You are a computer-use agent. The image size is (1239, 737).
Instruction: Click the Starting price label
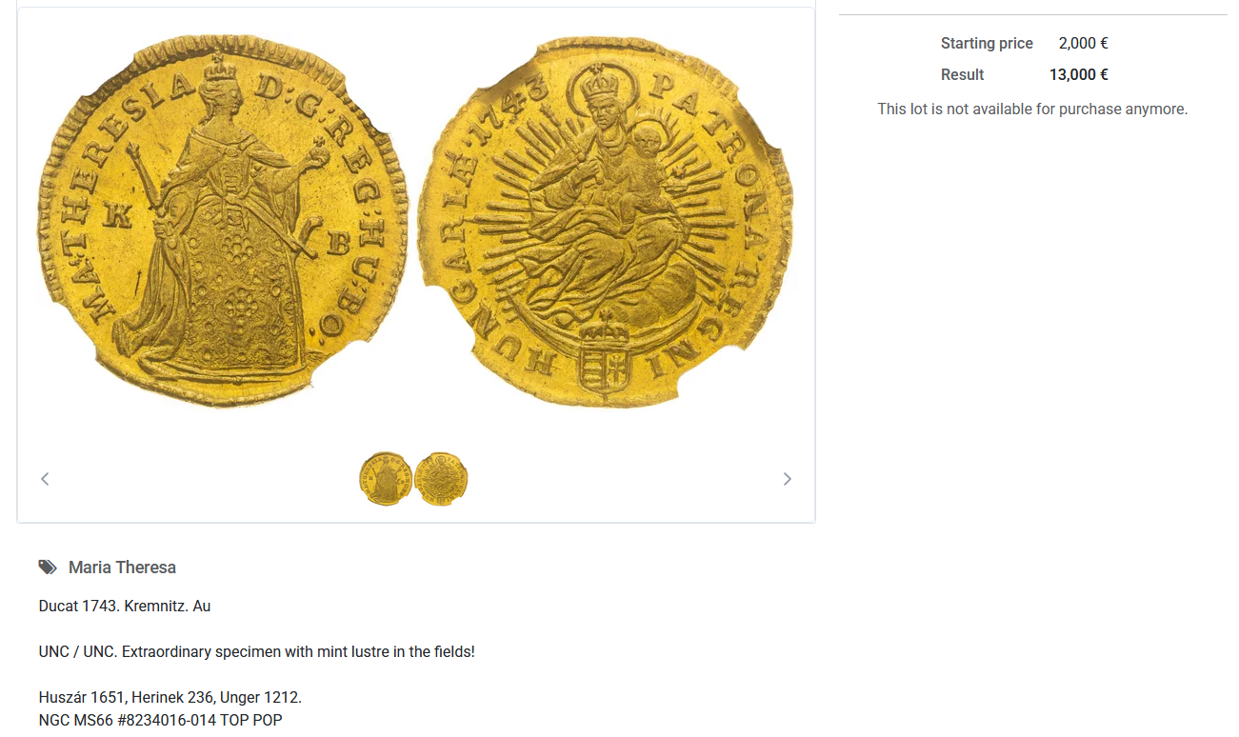coord(987,44)
